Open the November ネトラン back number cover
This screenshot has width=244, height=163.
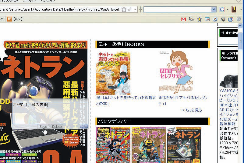click(x=149, y=145)
